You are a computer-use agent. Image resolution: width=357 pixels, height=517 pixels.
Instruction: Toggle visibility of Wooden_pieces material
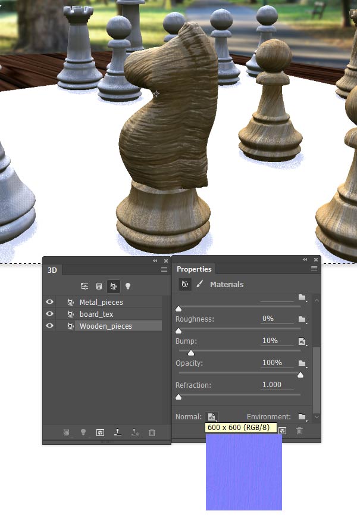pyautogui.click(x=49, y=325)
